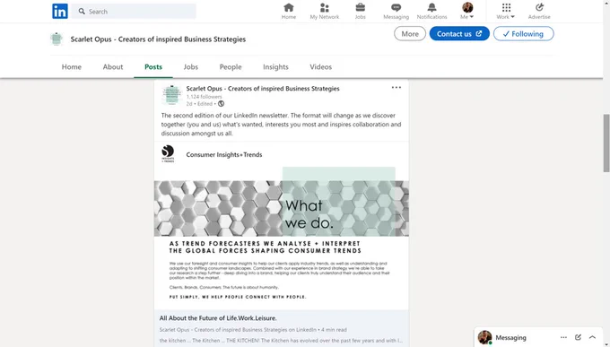This screenshot has height=347, width=610.
Task: Open the Advertise icon
Action: (x=539, y=11)
